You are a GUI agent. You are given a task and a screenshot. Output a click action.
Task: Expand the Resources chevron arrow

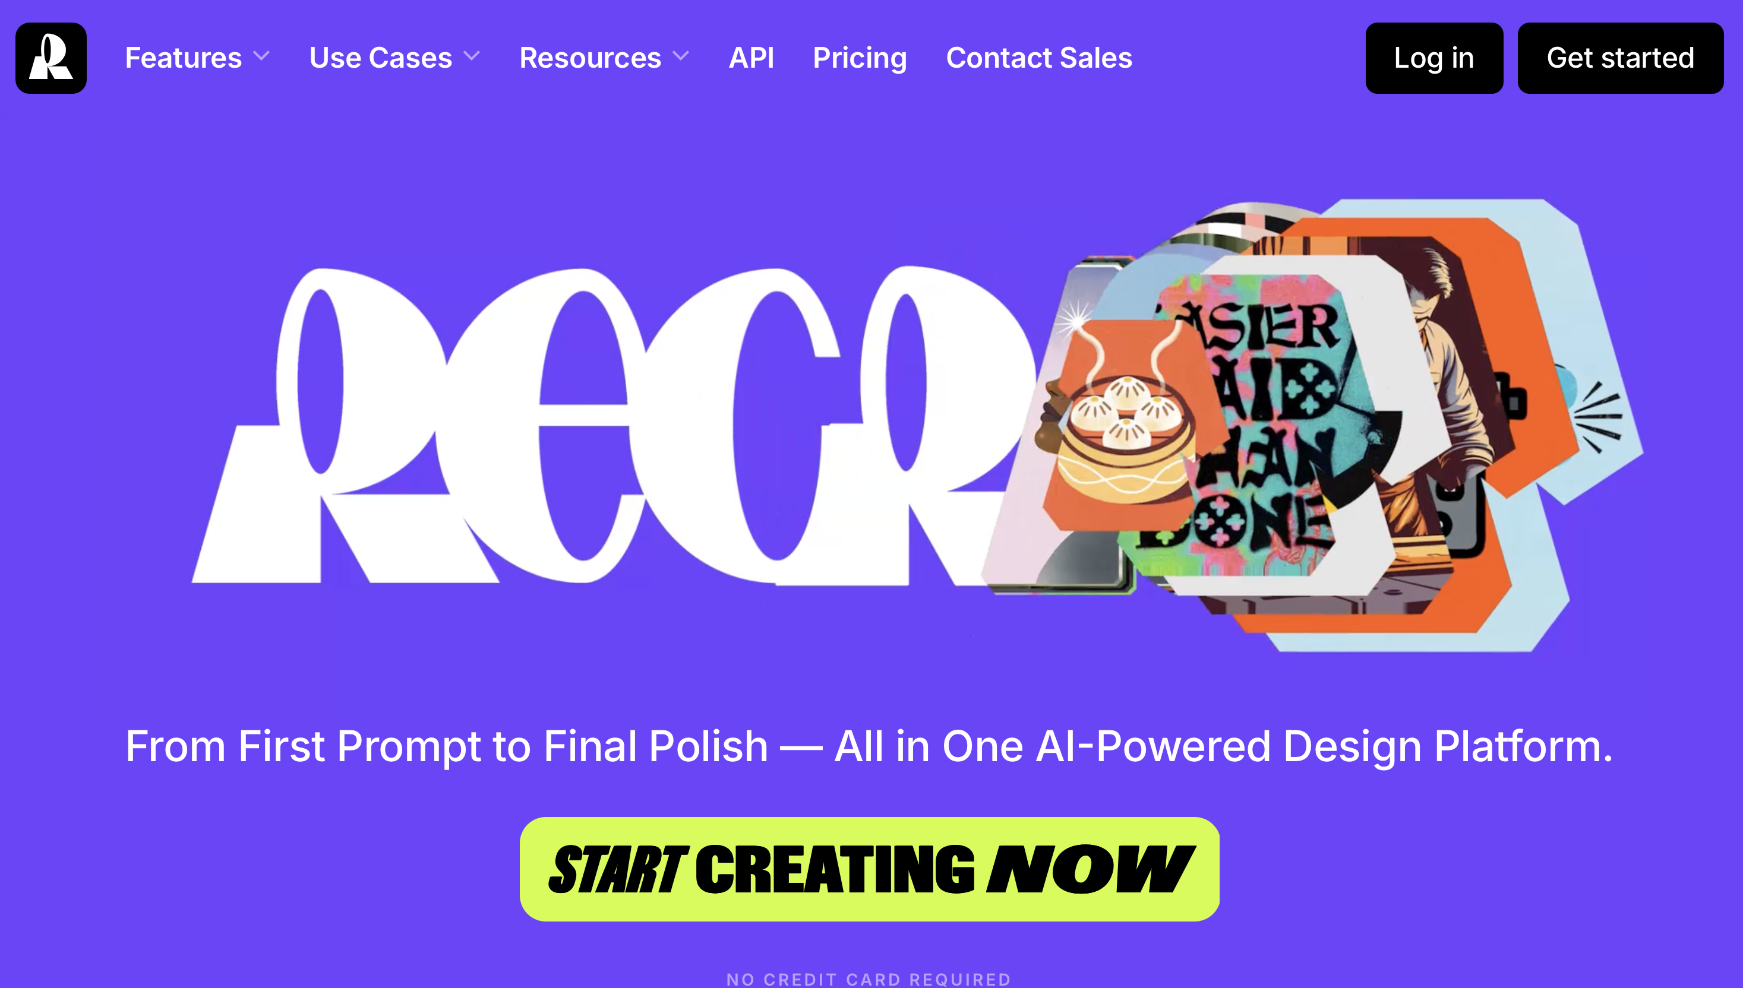click(681, 56)
